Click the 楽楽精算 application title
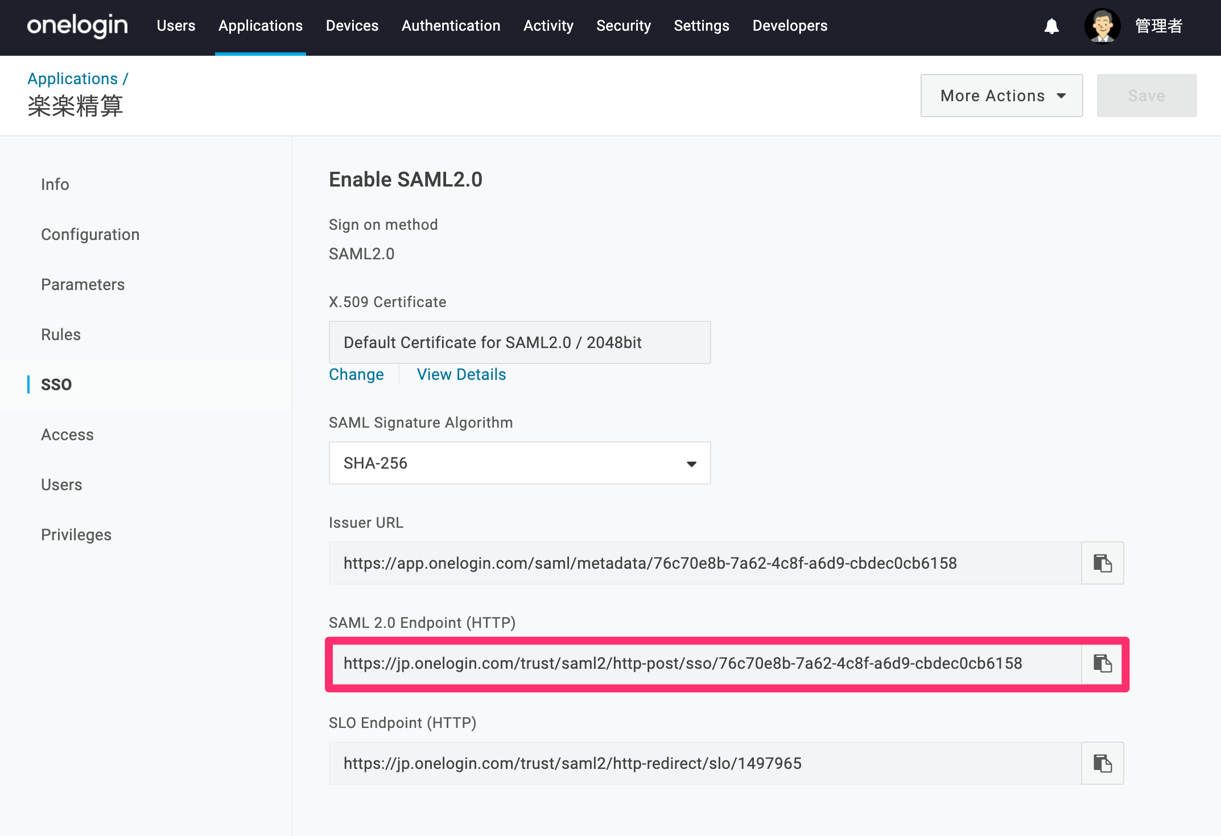The image size is (1221, 836). pos(75,106)
